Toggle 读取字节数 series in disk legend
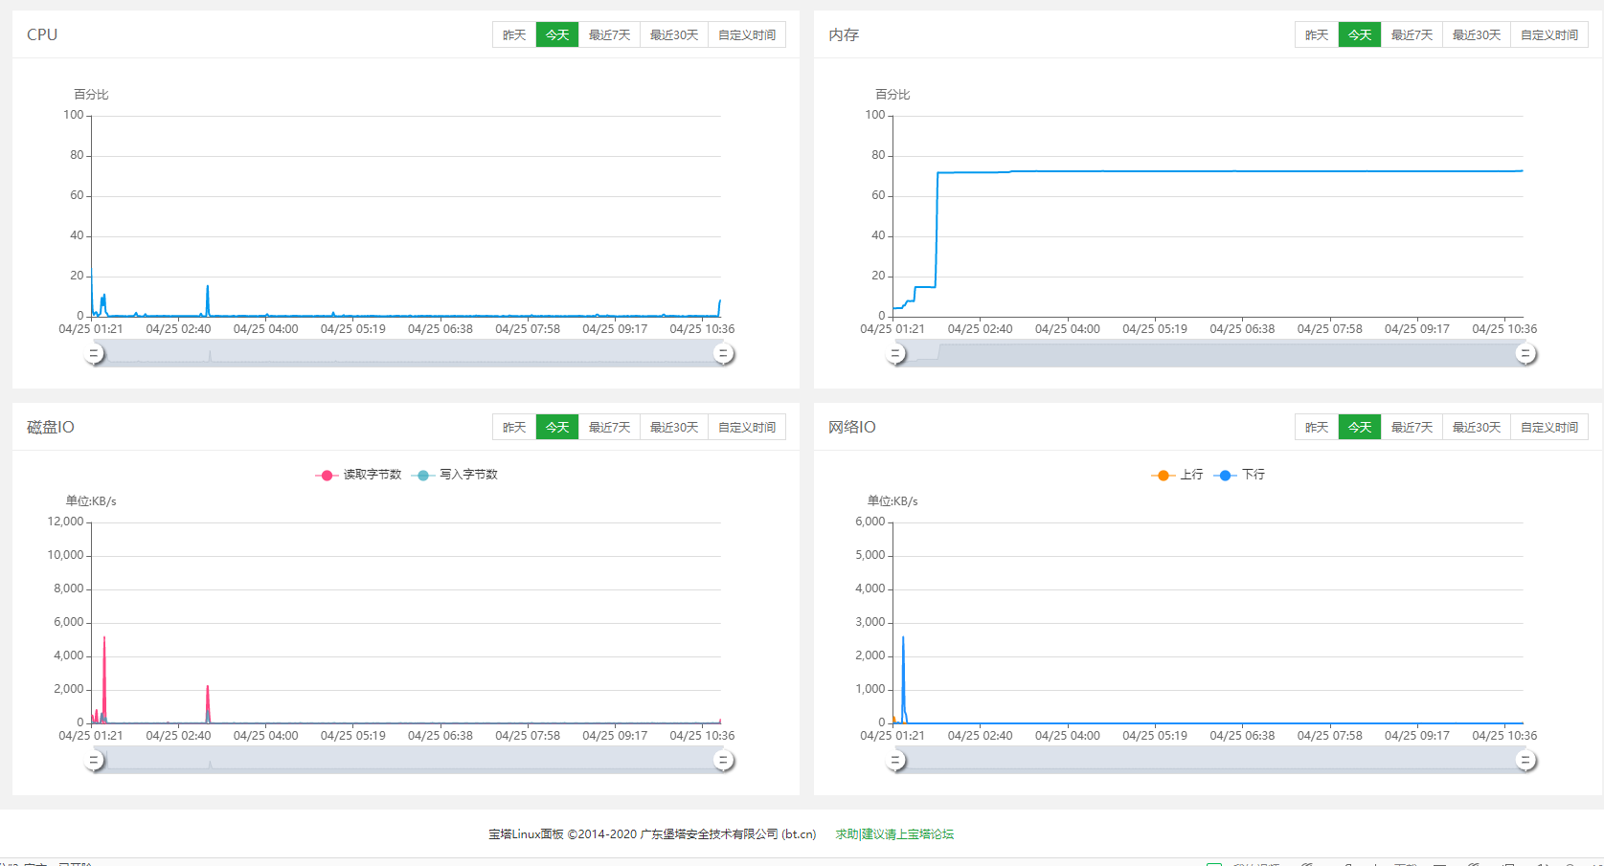This screenshot has width=1604, height=866. click(360, 475)
